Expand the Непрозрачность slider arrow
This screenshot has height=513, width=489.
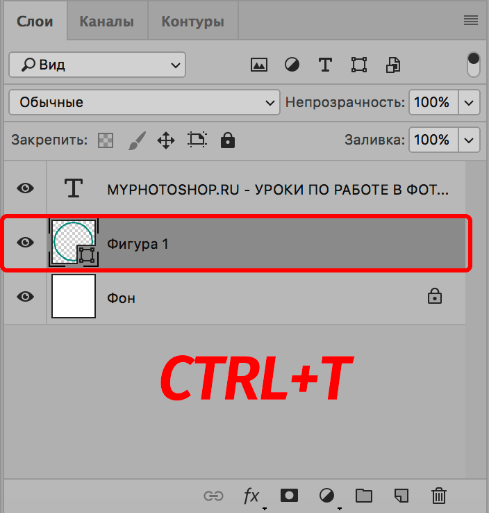pos(469,103)
